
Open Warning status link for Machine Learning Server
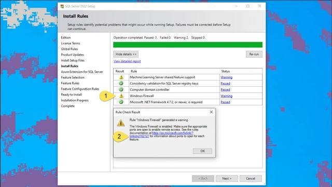(226, 77)
